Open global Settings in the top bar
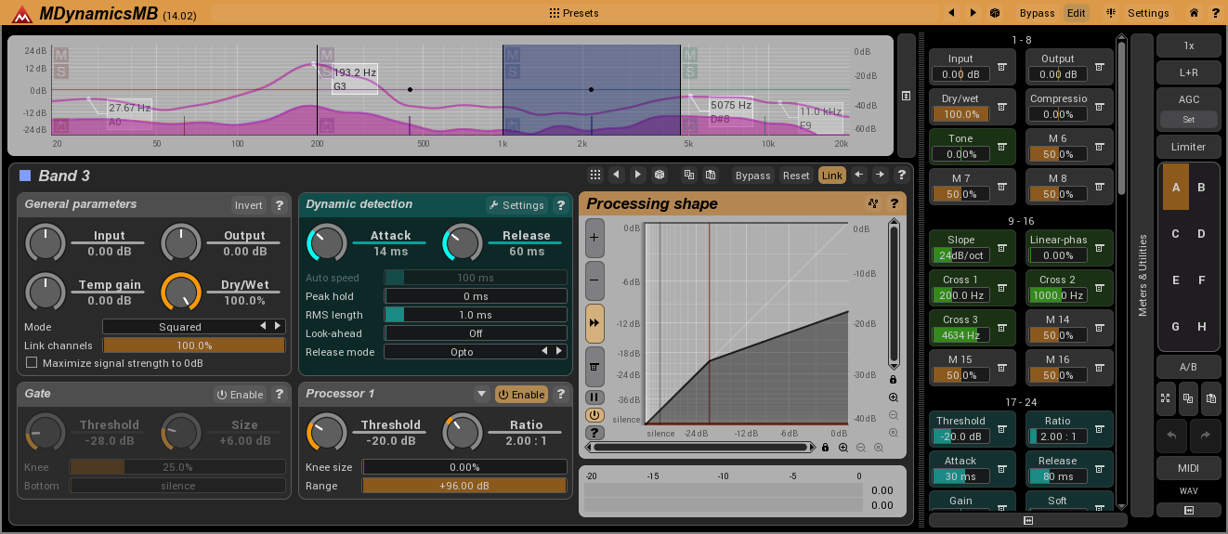 coord(1148,13)
